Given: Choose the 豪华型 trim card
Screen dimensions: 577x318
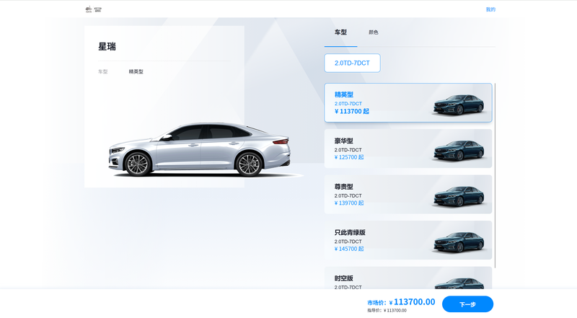Looking at the screenshot, I should coord(408,149).
